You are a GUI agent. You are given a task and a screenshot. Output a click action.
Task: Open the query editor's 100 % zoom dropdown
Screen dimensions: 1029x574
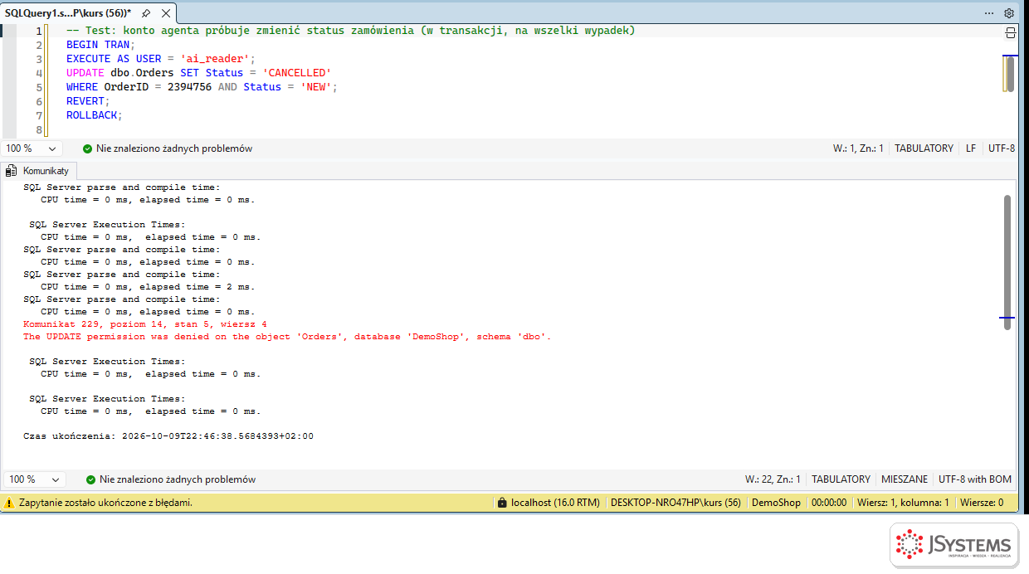coord(33,148)
